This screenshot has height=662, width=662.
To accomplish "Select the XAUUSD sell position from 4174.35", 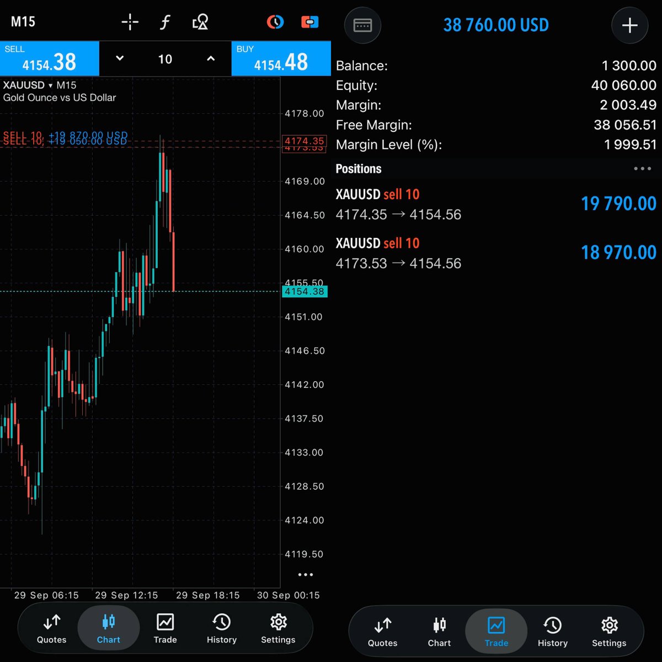I will 496,204.
